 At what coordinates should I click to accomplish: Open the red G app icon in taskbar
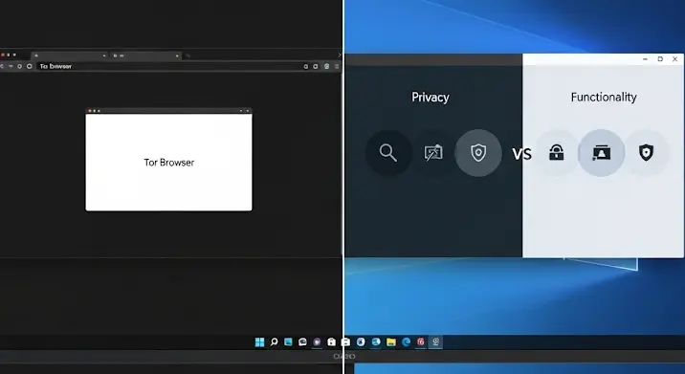pyautogui.click(x=421, y=342)
